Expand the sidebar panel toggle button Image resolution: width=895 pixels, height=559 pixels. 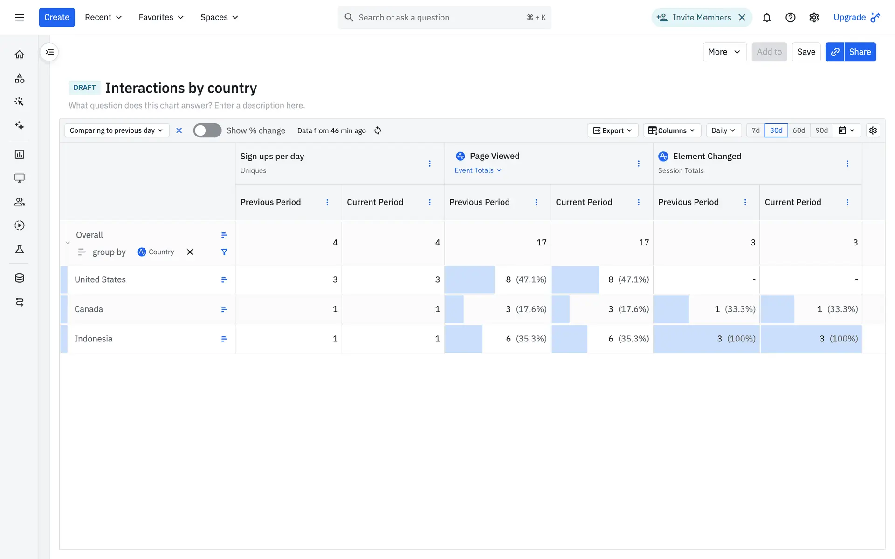49,52
